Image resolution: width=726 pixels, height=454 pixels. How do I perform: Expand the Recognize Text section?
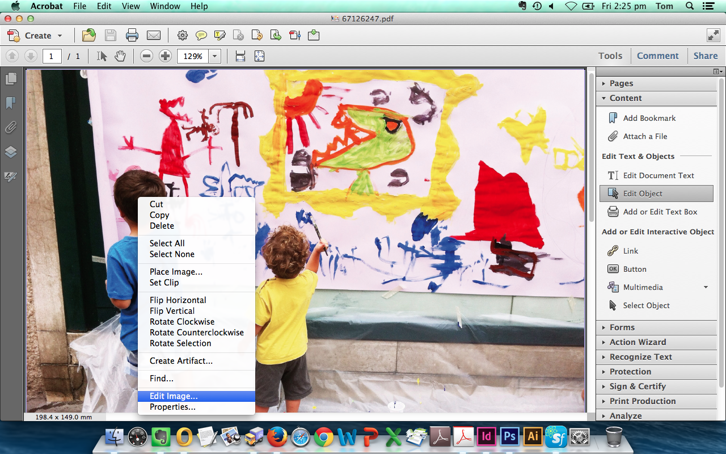tap(656, 357)
